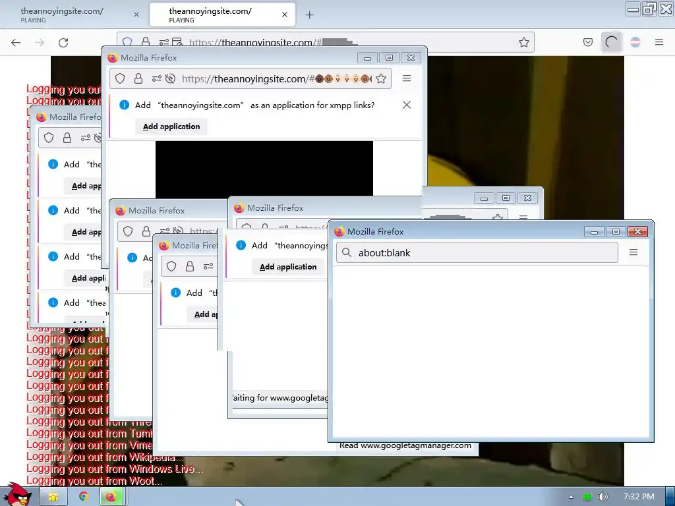Click shield icon in lower-left popup window
This screenshot has width=675, height=506.
click(x=128, y=231)
